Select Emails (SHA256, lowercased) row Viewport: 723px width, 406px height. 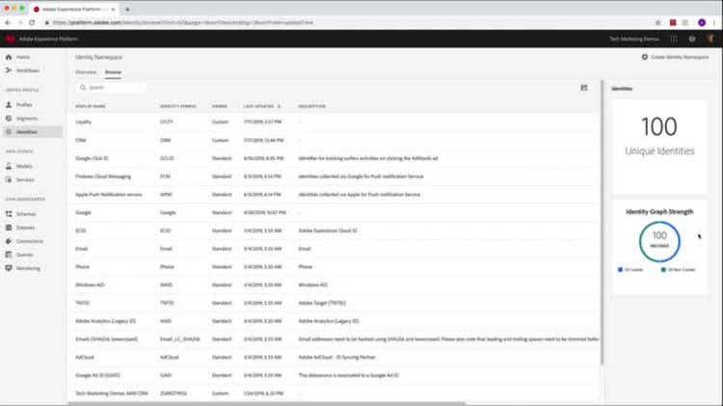coord(335,339)
